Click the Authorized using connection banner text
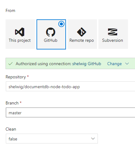Screen dimensions: 135x153 click(x=58, y=64)
